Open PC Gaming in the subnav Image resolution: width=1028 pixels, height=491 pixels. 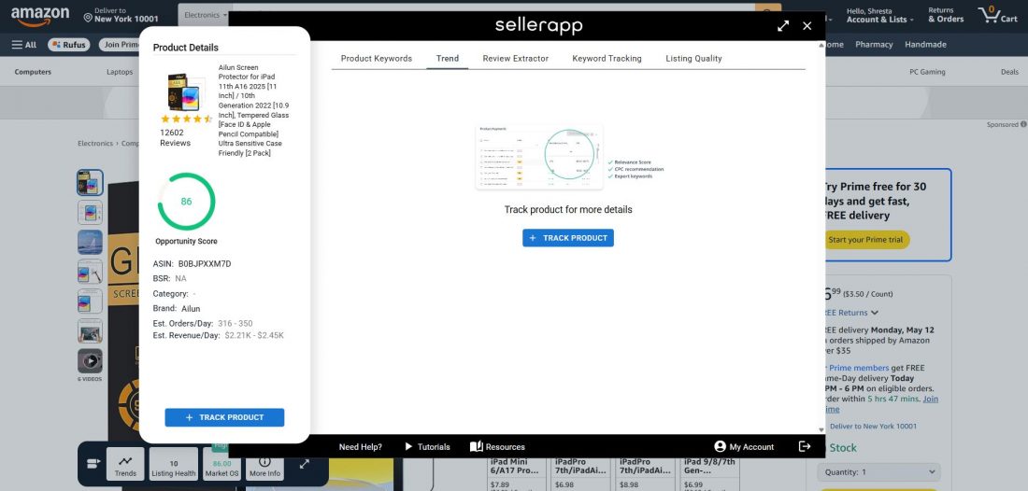927,72
